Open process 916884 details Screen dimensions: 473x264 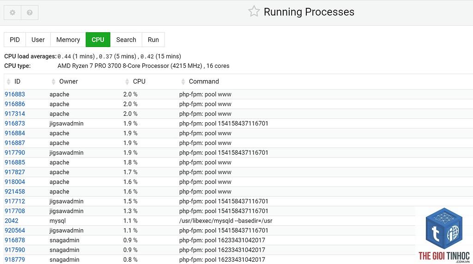pyautogui.click(x=15, y=133)
